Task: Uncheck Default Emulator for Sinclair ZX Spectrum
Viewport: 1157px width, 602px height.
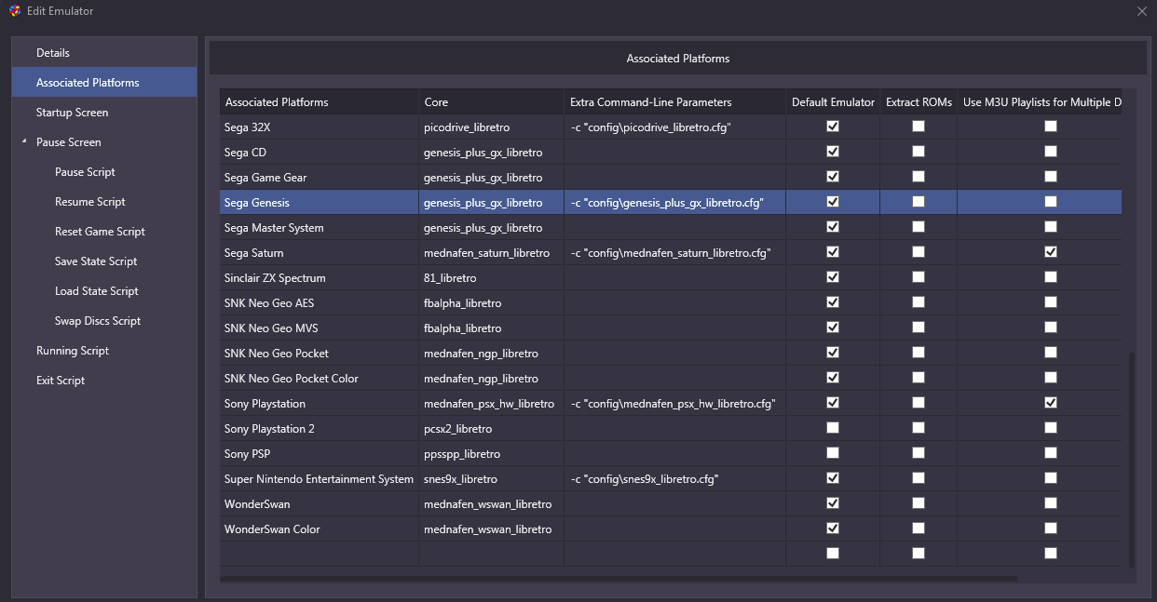Action: point(833,277)
